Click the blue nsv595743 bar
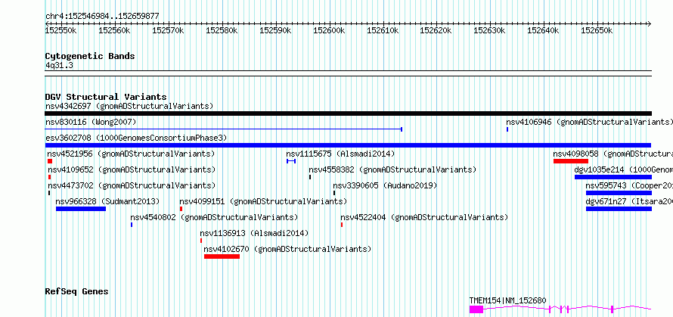Viewport: 673px width, 317px height. pos(619,193)
